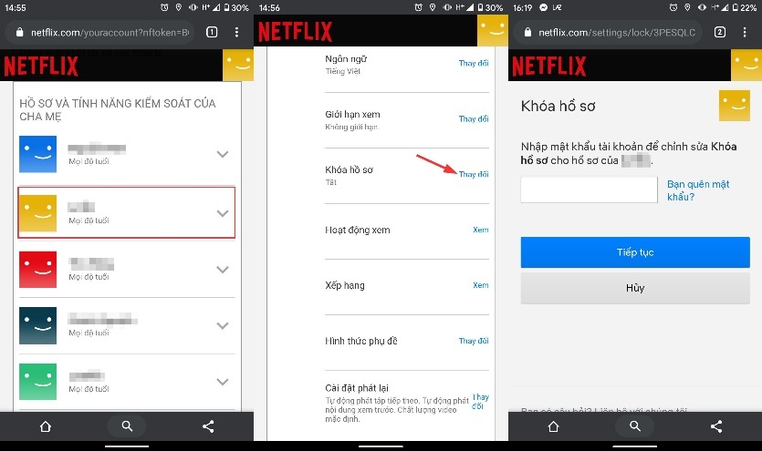
Task: Expand the red-outlined yellow profile row
Action: 222,213
